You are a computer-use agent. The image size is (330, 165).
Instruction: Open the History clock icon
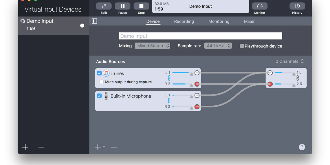(297, 6)
